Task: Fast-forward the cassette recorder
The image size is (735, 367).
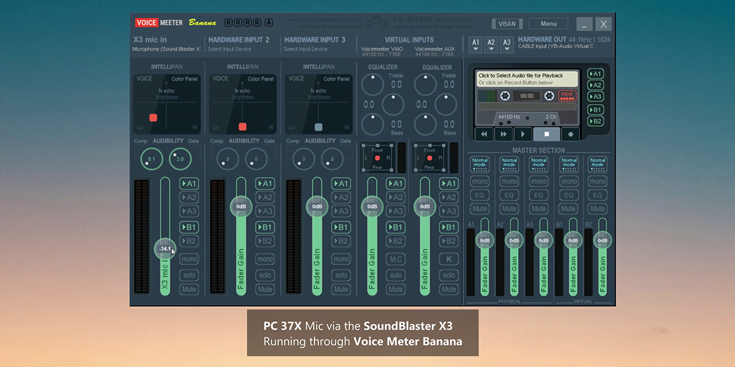Action: (x=503, y=134)
